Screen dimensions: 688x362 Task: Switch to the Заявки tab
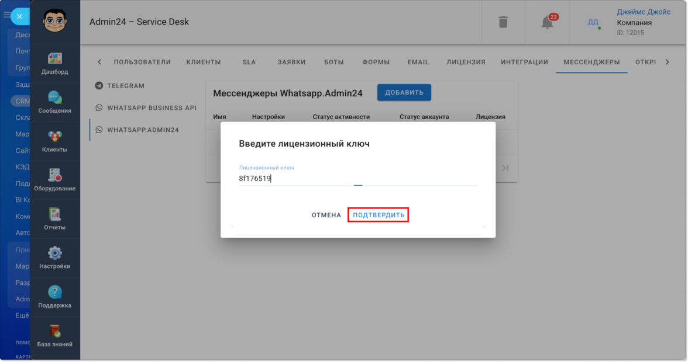click(291, 62)
